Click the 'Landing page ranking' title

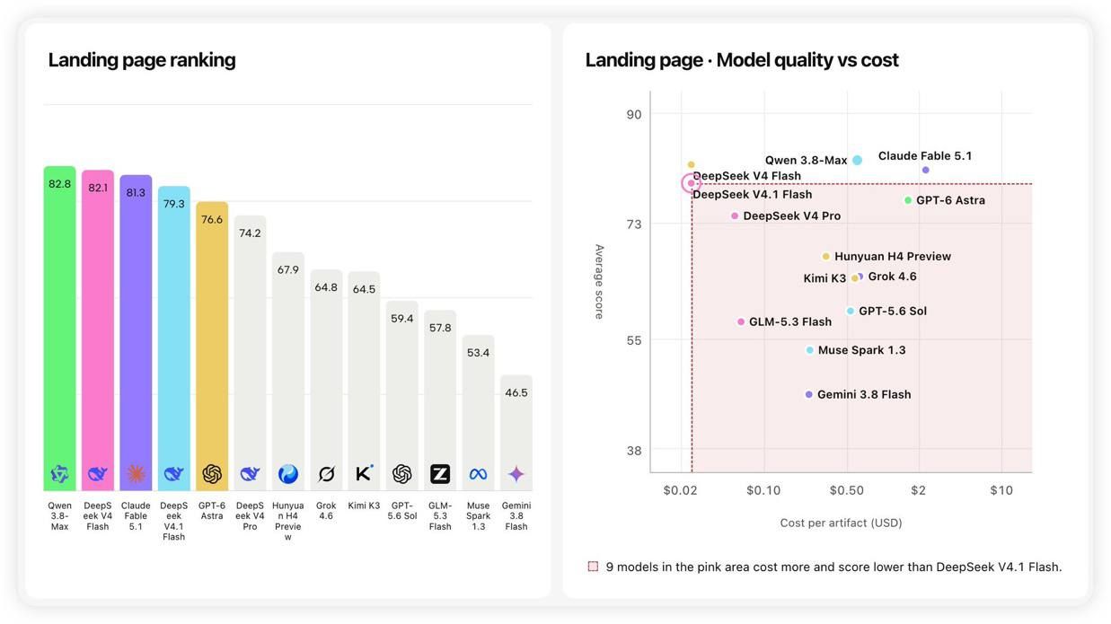tap(142, 60)
